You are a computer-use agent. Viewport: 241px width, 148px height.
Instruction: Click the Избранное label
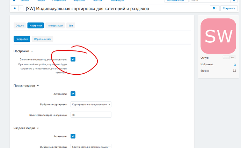[207, 64]
